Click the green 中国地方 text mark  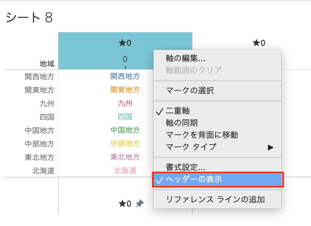pyautogui.click(x=125, y=130)
